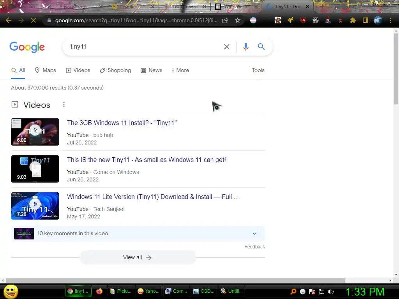Open the Extensions puzzle piece menu
This screenshot has height=299, width=399.
353,20
